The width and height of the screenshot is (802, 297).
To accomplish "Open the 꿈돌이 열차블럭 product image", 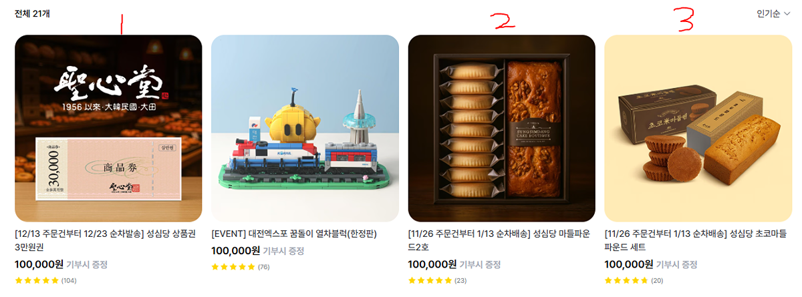I will click(305, 128).
